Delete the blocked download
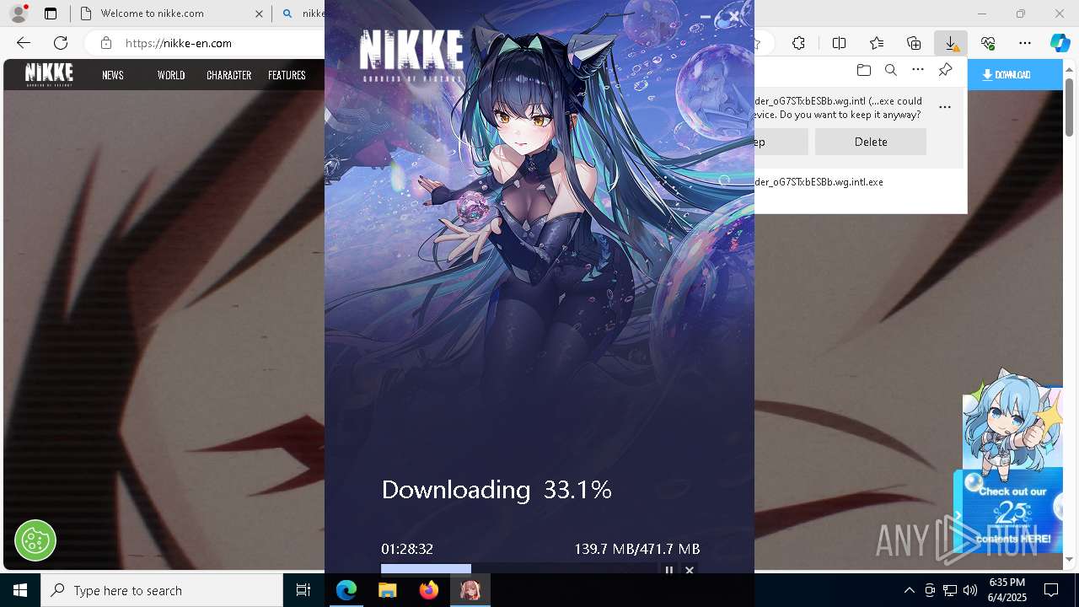Screen dimensions: 1079x607 (871, 142)
